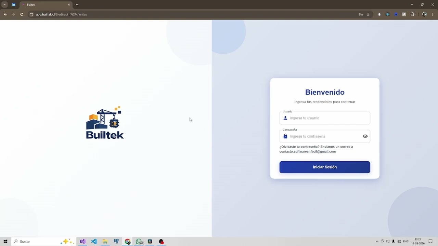The height and width of the screenshot is (246, 438).
Task: Click '¿Olvidaste tu contraseña?' text
Action: (299, 147)
